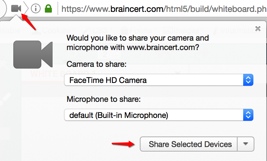
Task: Select the WHITE BOARD 1 tab behind popup
Action: click(63, 74)
